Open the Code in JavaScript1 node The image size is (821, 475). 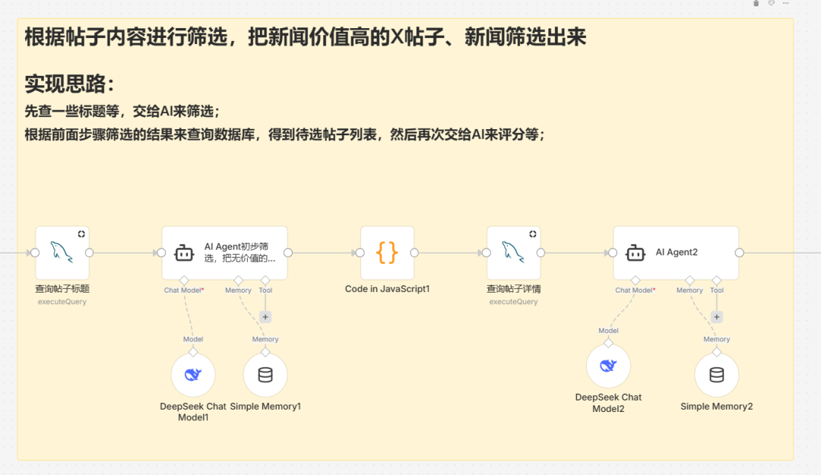(386, 252)
